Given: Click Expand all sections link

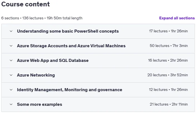Looking at the screenshot, I should coord(177,18).
